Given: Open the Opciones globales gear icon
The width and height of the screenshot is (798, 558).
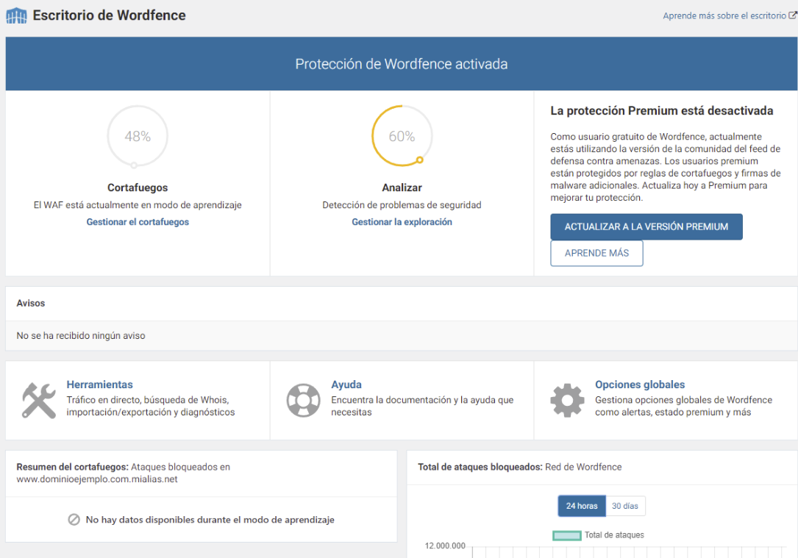Looking at the screenshot, I should [567, 401].
